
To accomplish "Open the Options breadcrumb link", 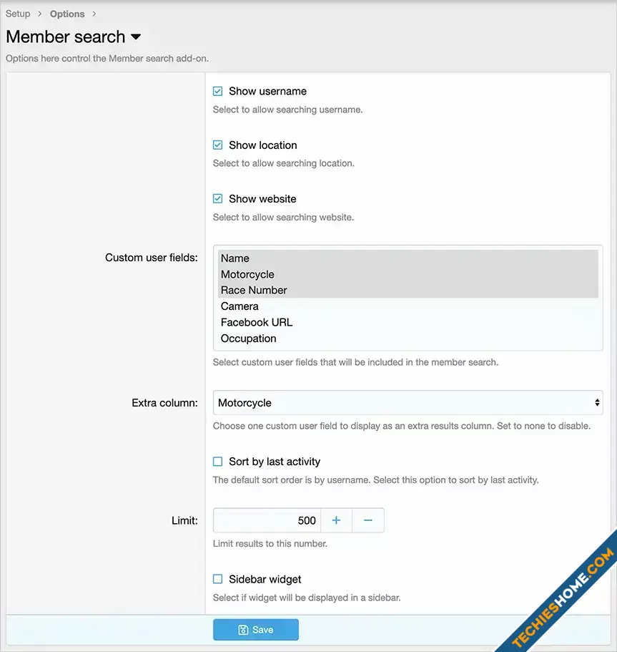I will click(x=67, y=14).
